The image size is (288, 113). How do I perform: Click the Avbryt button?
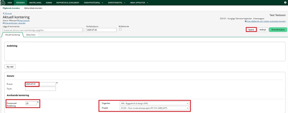pyautogui.click(x=262, y=30)
